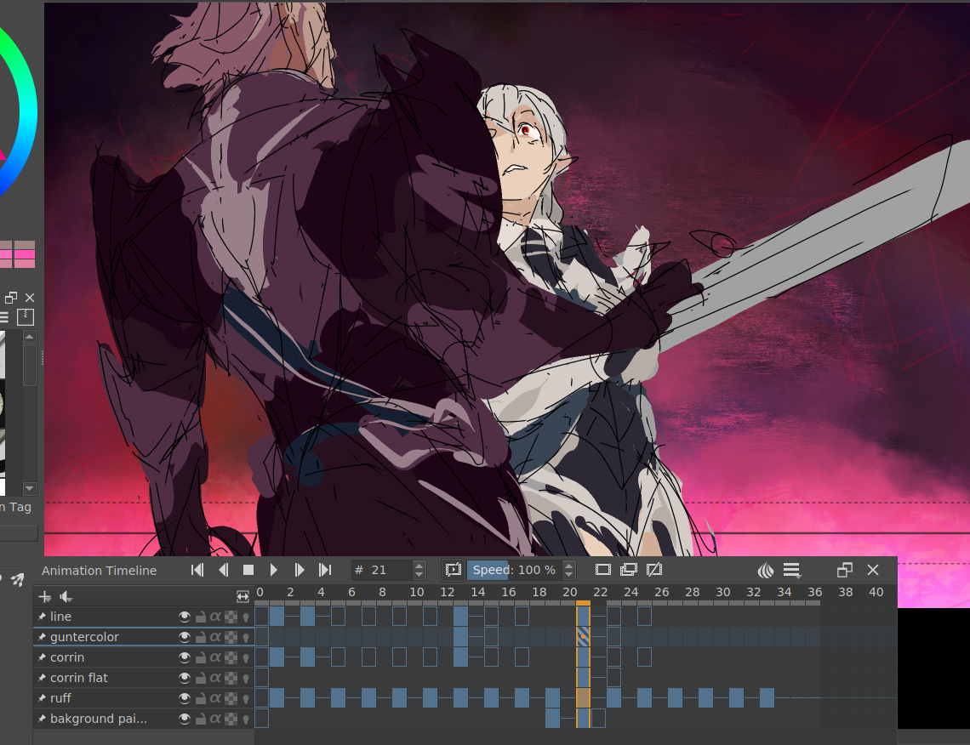Increase the current frame number with the stepper
The height and width of the screenshot is (745, 970).
(419, 566)
